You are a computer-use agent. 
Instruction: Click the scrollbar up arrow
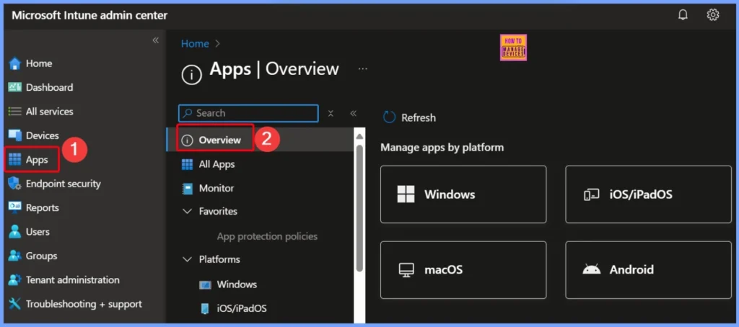pos(359,136)
